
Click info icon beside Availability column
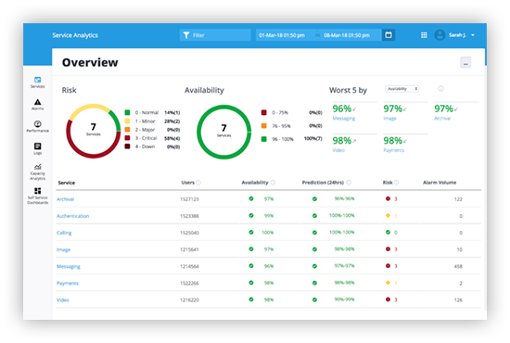(273, 183)
